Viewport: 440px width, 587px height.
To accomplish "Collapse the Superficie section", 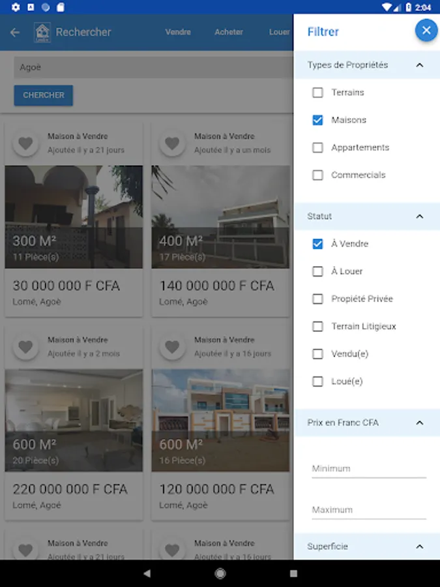I will (x=419, y=547).
